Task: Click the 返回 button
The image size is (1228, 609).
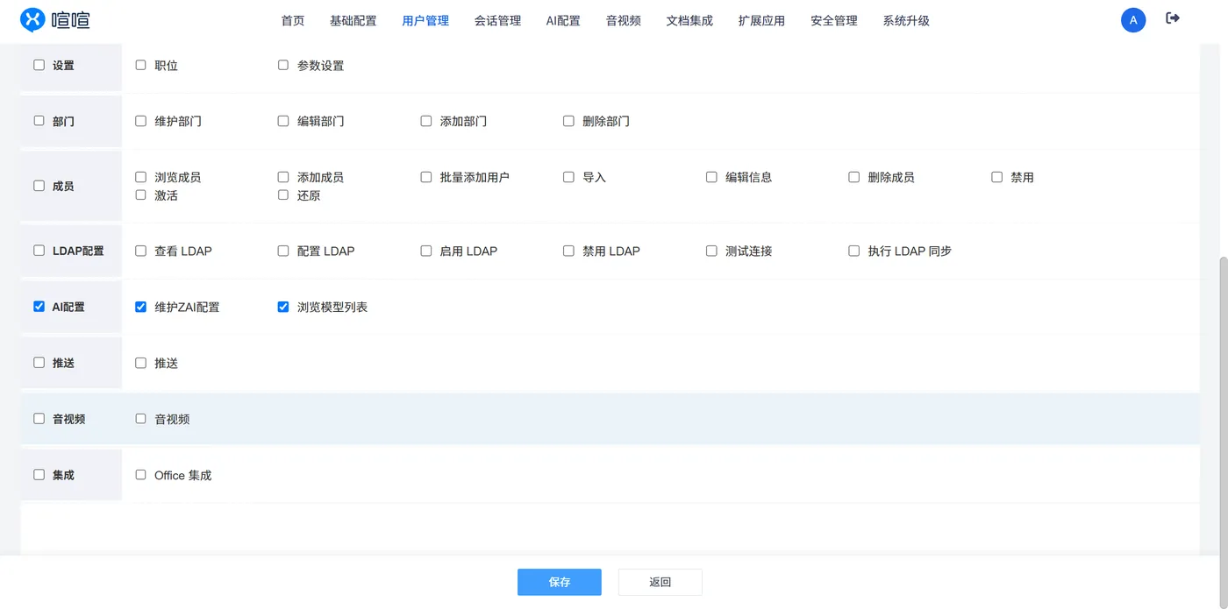Action: pyautogui.click(x=660, y=582)
